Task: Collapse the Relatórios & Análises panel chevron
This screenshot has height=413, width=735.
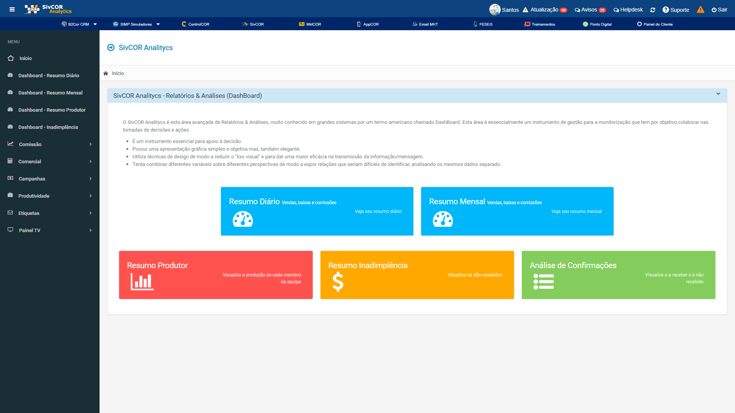Action: pyautogui.click(x=718, y=94)
